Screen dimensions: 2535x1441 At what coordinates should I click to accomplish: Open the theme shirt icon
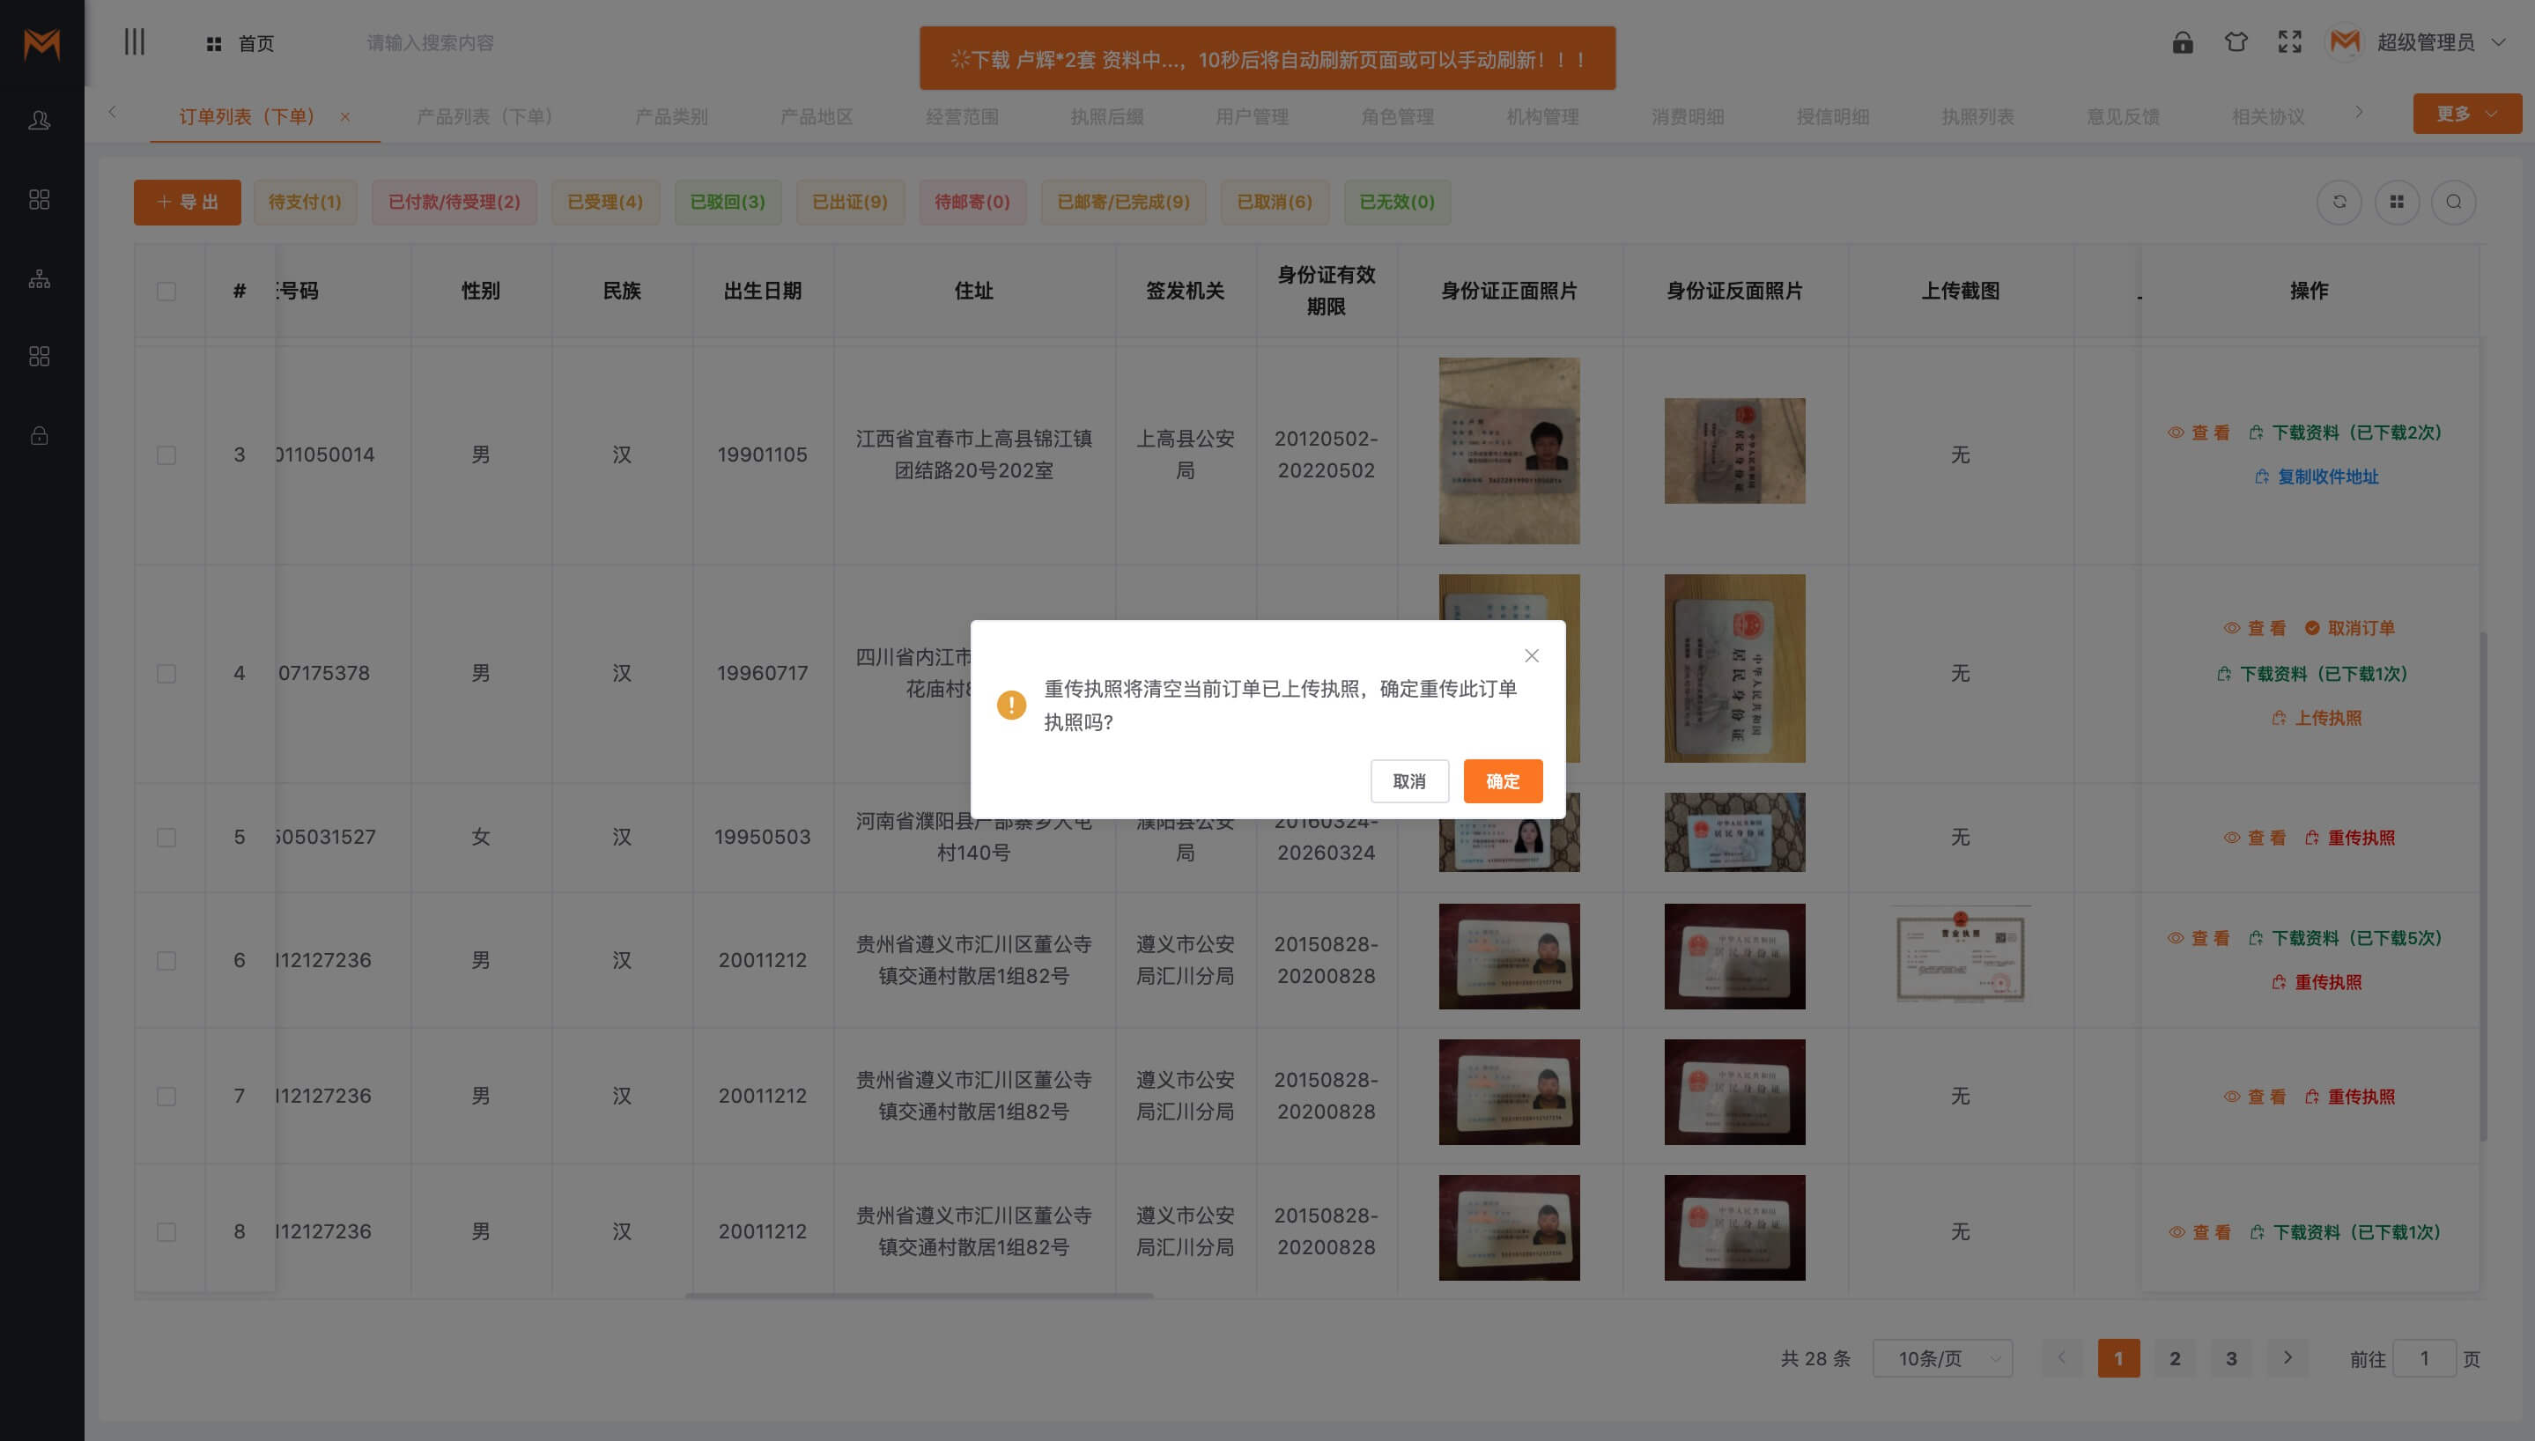(x=2236, y=42)
